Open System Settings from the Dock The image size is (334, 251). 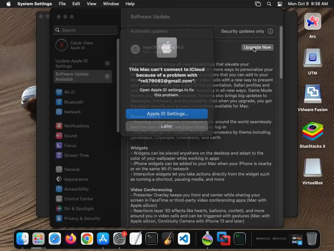119,238
